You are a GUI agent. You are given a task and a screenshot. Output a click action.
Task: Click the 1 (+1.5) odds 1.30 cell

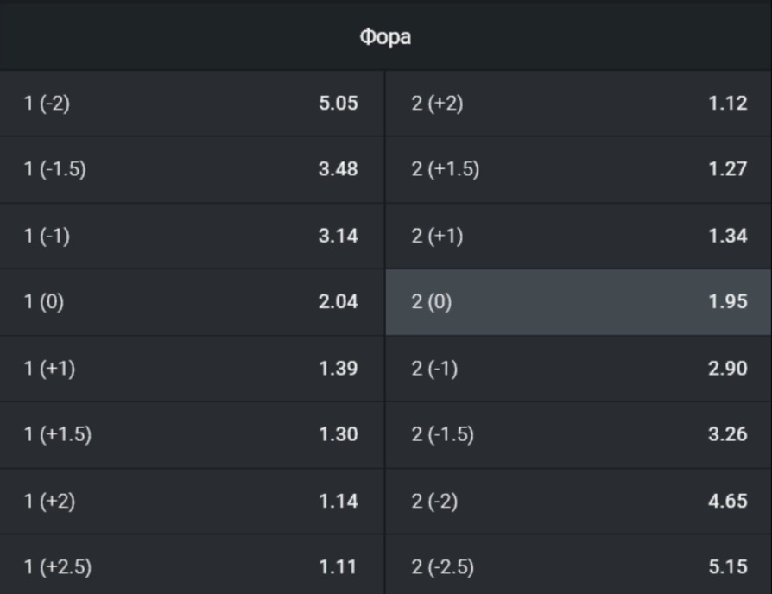[x=192, y=434]
